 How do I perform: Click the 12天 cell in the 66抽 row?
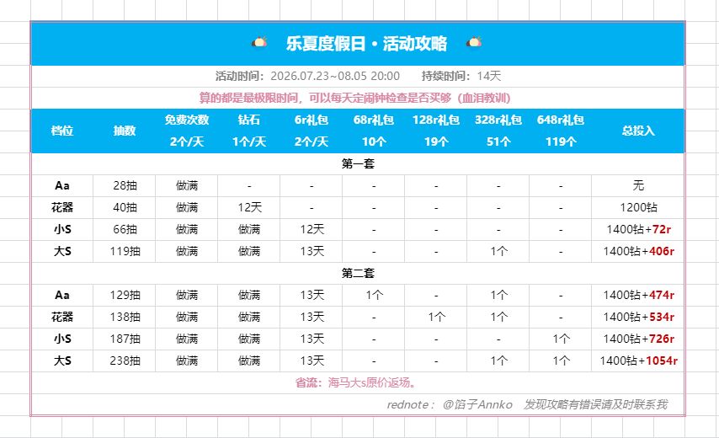[x=312, y=229]
